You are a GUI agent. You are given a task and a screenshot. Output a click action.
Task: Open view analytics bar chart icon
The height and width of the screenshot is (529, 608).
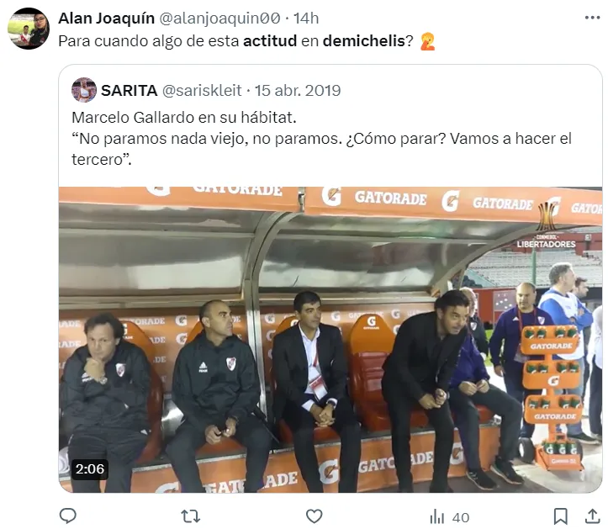point(437,516)
